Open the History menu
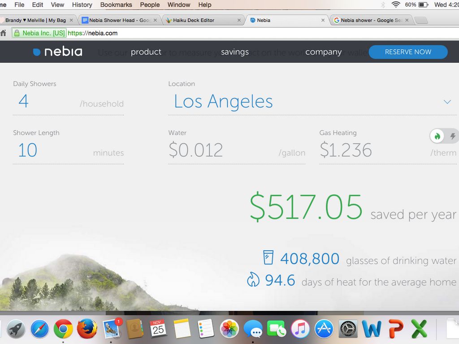Viewport: 459px width, 344px height. point(82,4)
